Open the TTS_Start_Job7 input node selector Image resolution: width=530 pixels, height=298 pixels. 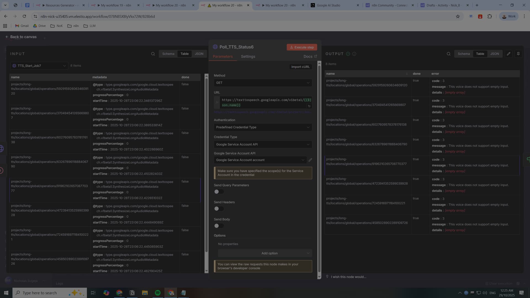(39, 66)
